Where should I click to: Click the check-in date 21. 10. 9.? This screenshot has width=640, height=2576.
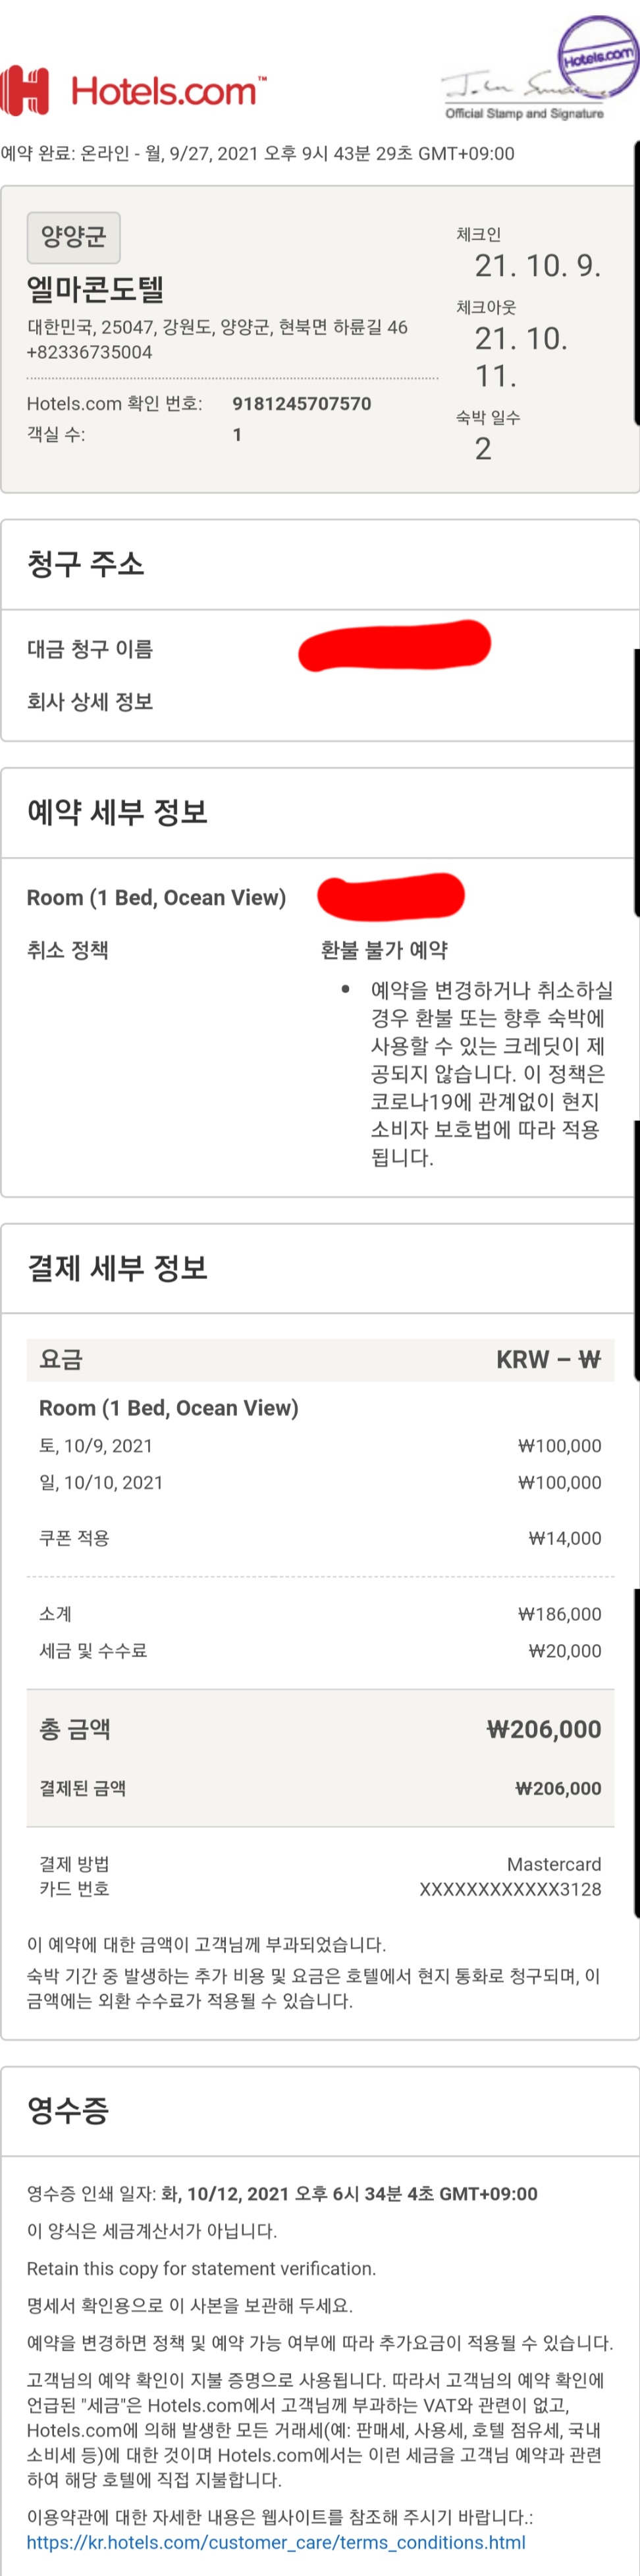tap(537, 266)
